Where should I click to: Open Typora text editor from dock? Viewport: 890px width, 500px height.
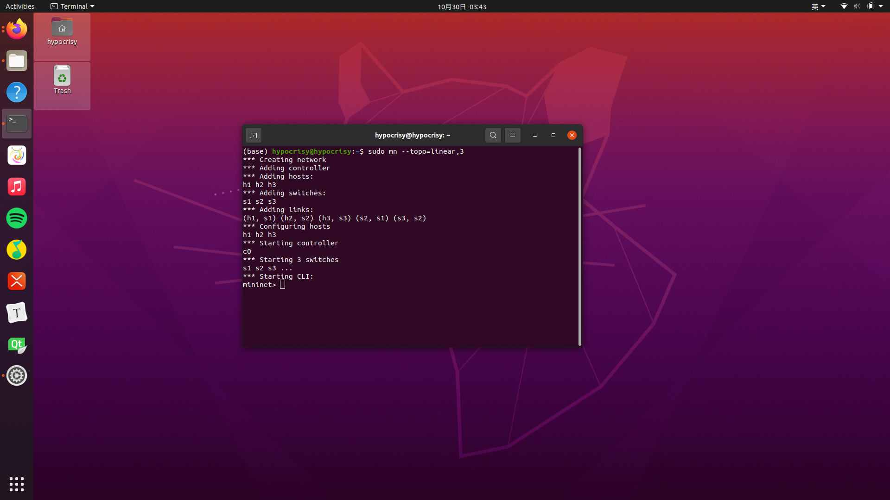(x=17, y=313)
